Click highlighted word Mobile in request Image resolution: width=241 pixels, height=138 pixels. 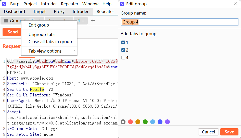[37, 90]
